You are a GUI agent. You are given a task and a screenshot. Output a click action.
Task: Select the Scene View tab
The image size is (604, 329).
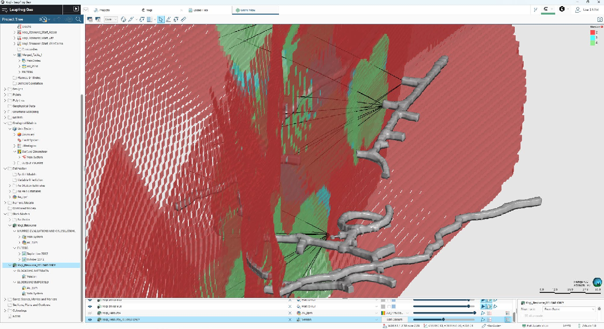[255, 9]
